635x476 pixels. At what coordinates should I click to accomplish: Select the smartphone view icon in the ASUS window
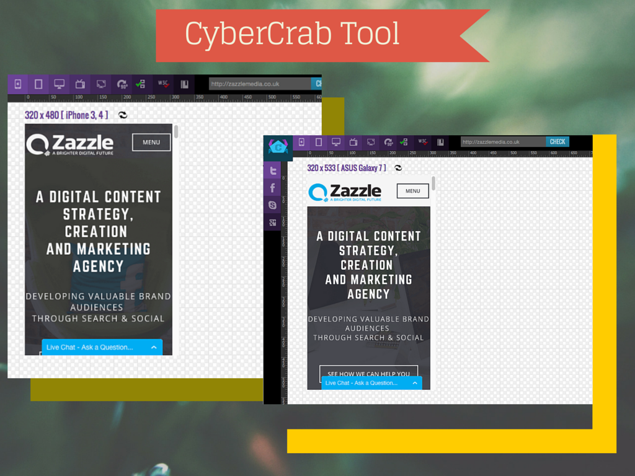[302, 142]
